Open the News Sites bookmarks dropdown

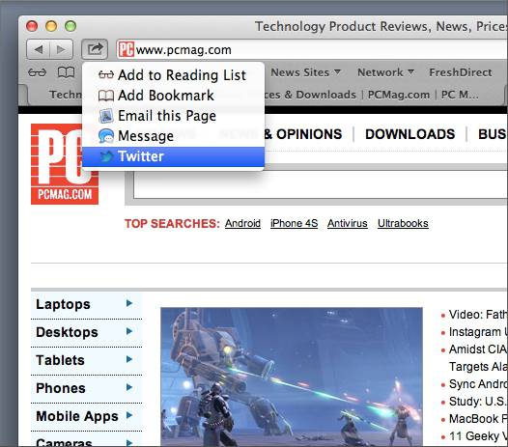[305, 72]
